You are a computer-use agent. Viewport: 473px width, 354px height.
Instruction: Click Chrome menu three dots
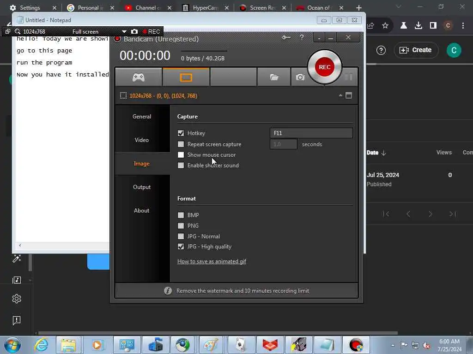463,26
